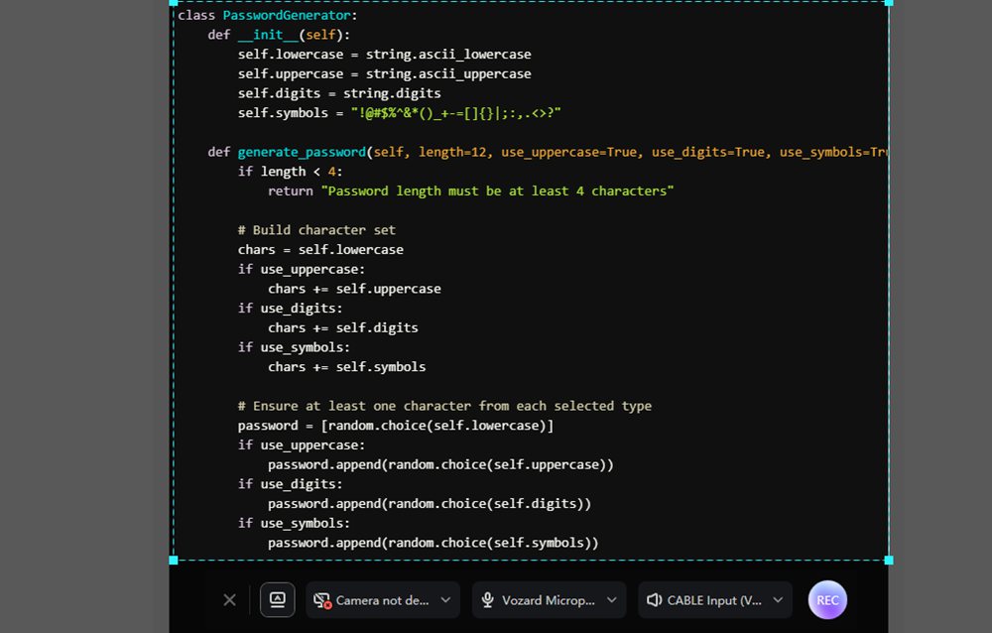Click the camera not detected icon
Screen dimensions: 992x633
click(322, 600)
